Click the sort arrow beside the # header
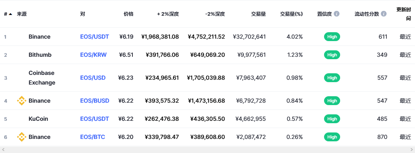 10,14
